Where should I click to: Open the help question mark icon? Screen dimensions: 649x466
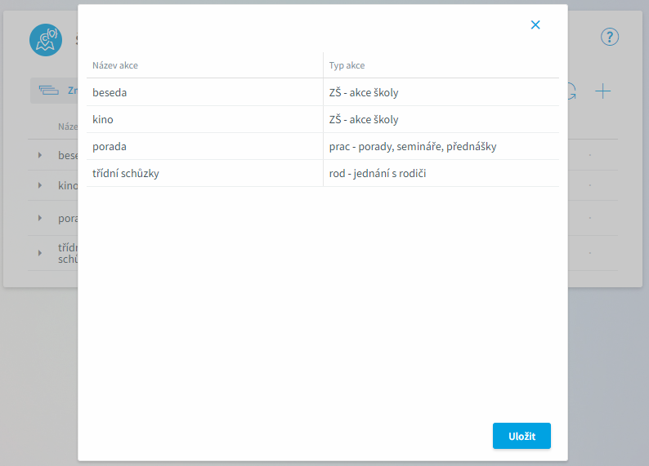point(610,38)
